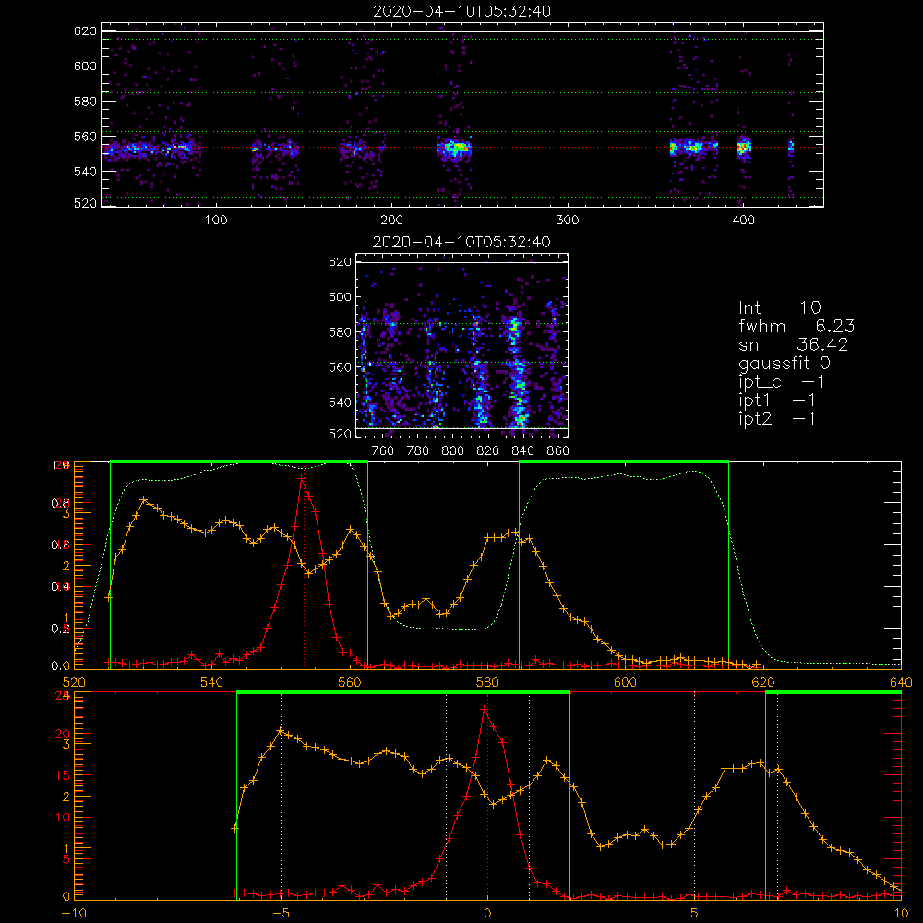Click x-axis label -5 of the bottom plot
This screenshot has width=923, height=923.
(x=281, y=914)
